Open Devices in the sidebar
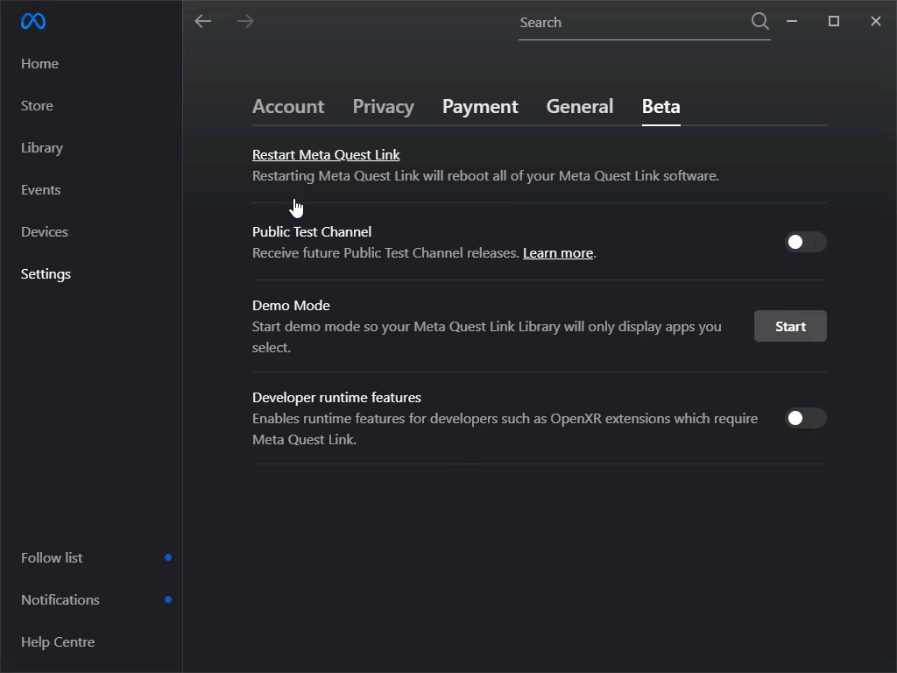The width and height of the screenshot is (897, 673). pyautogui.click(x=45, y=231)
